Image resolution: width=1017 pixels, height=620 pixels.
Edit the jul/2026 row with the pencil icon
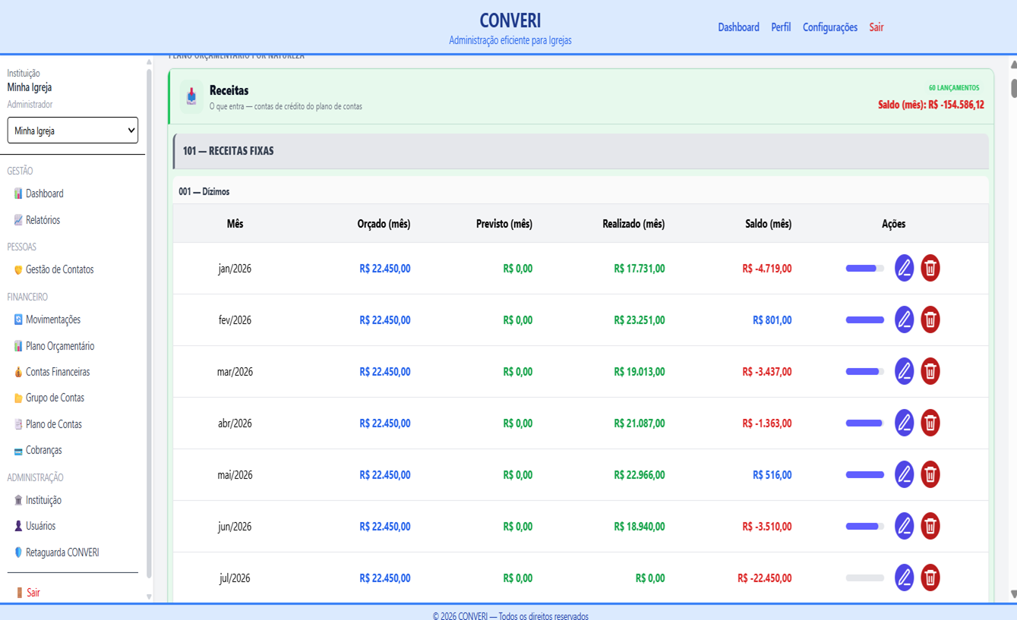pyautogui.click(x=904, y=578)
